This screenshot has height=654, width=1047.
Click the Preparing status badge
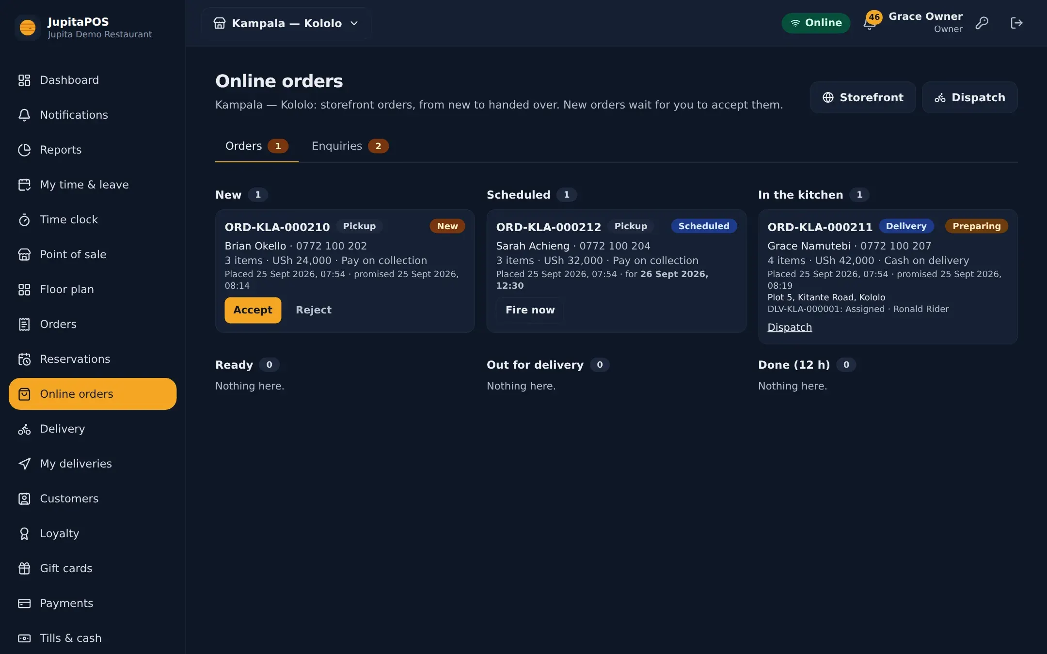tap(976, 226)
